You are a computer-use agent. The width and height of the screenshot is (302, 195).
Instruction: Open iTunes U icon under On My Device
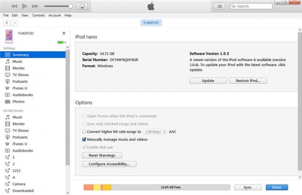tap(7, 144)
